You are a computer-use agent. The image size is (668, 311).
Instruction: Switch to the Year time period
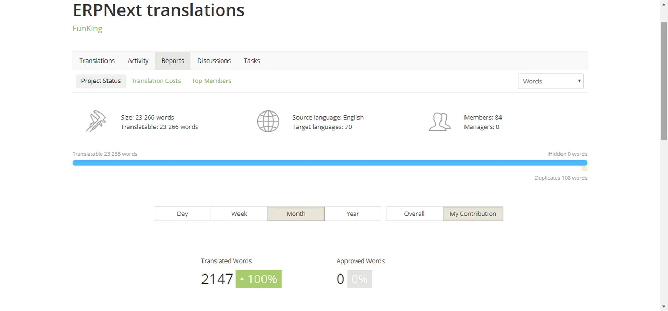[353, 214]
